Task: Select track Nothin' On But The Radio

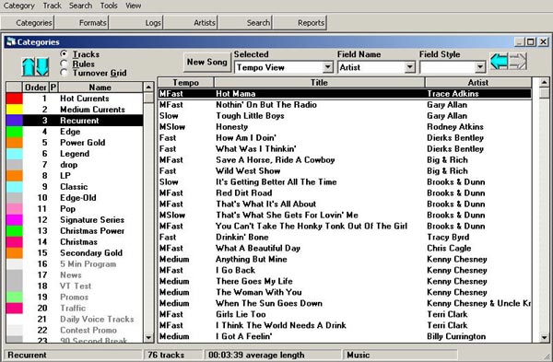Action: point(345,105)
